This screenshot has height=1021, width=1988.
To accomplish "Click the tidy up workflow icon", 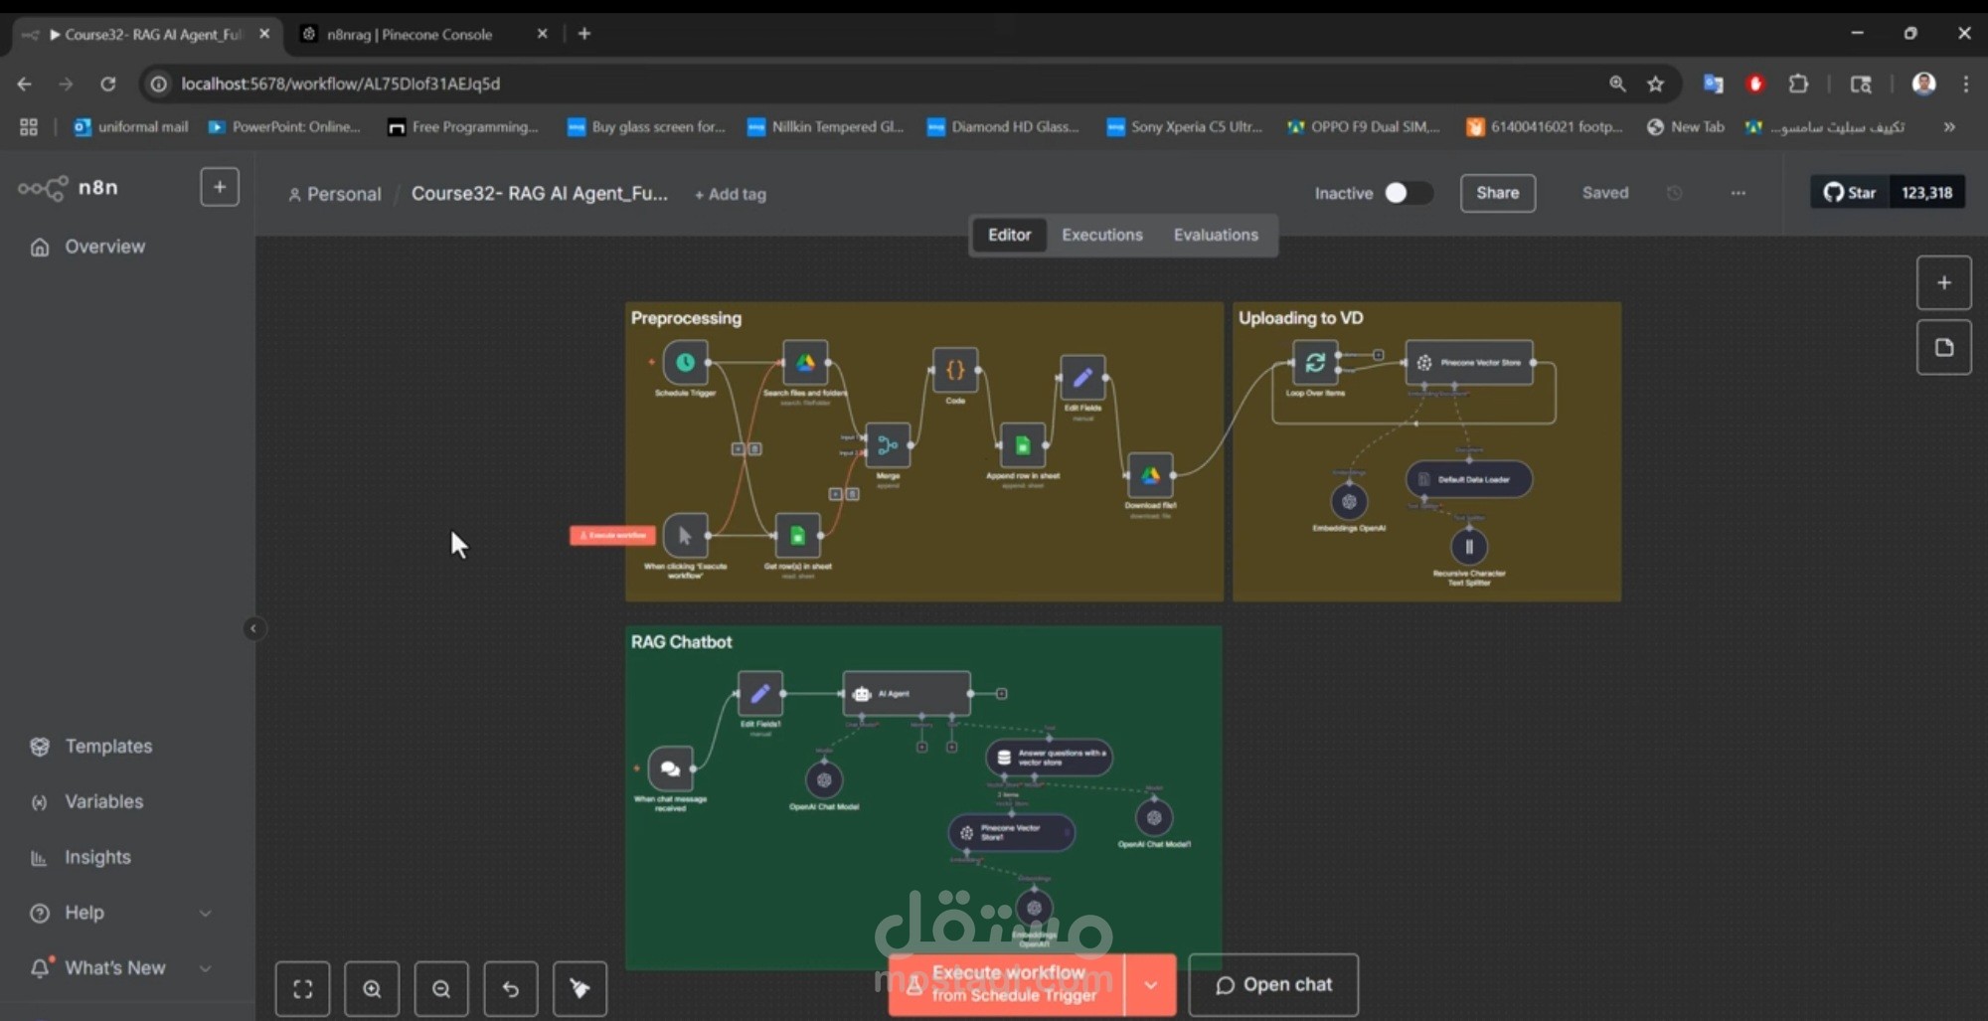I will [x=580, y=988].
